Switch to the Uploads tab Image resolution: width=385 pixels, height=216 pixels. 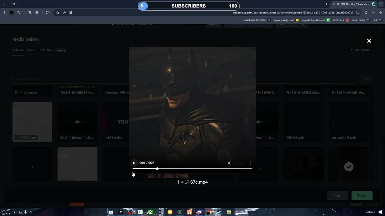click(x=18, y=50)
